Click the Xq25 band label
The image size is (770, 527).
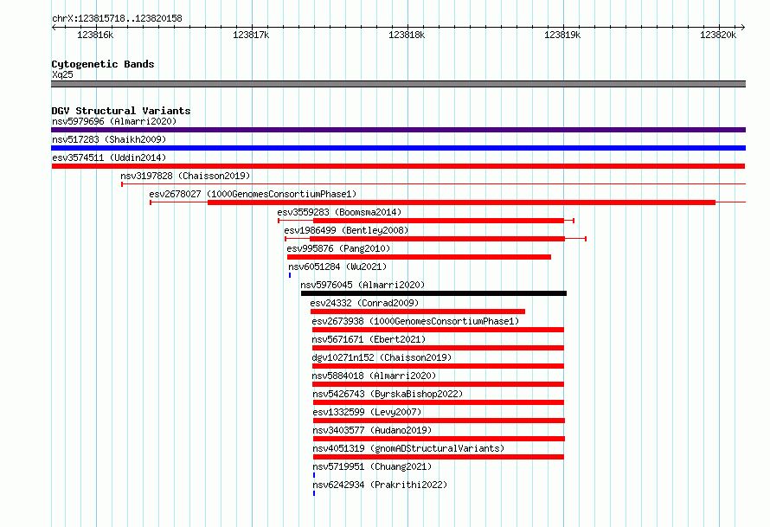coord(62,74)
